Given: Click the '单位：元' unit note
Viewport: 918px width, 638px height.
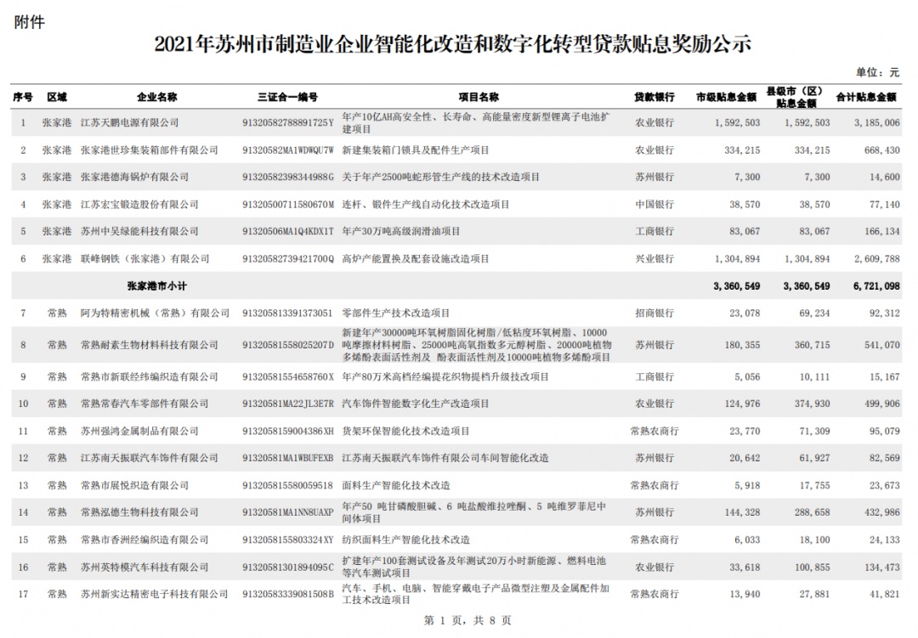Looking at the screenshot, I should point(877,72).
